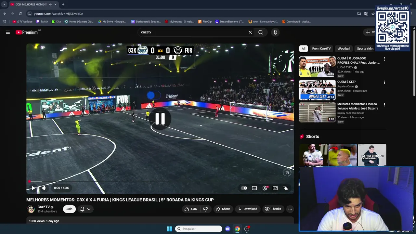This screenshot has width=416, height=234.
Task: Dislike the video
Action: point(205,209)
